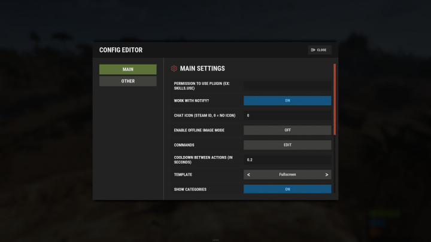Open the Commands Edit button
Image resolution: width=431 pixels, height=242 pixels.
[287, 145]
